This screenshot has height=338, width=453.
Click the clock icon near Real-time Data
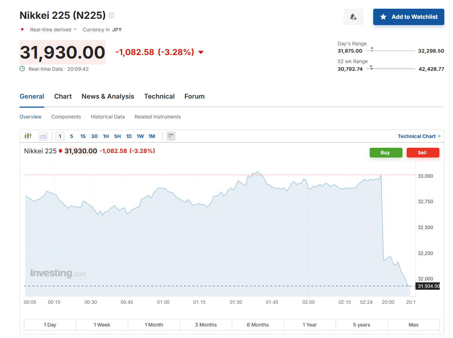coord(22,69)
